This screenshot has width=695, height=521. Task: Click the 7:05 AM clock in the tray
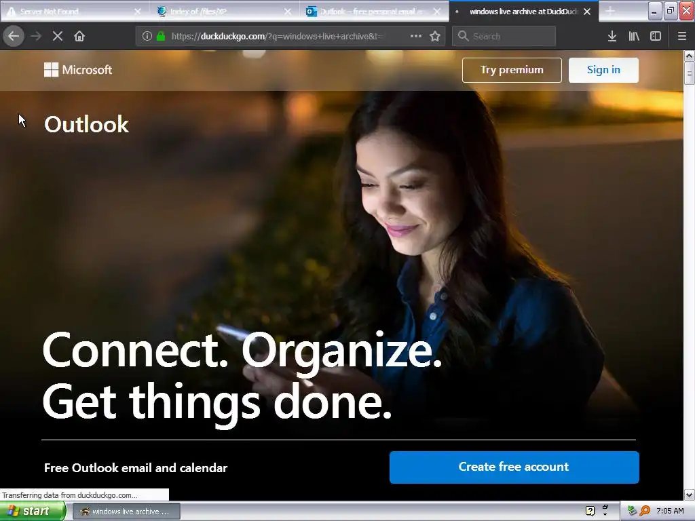670,512
